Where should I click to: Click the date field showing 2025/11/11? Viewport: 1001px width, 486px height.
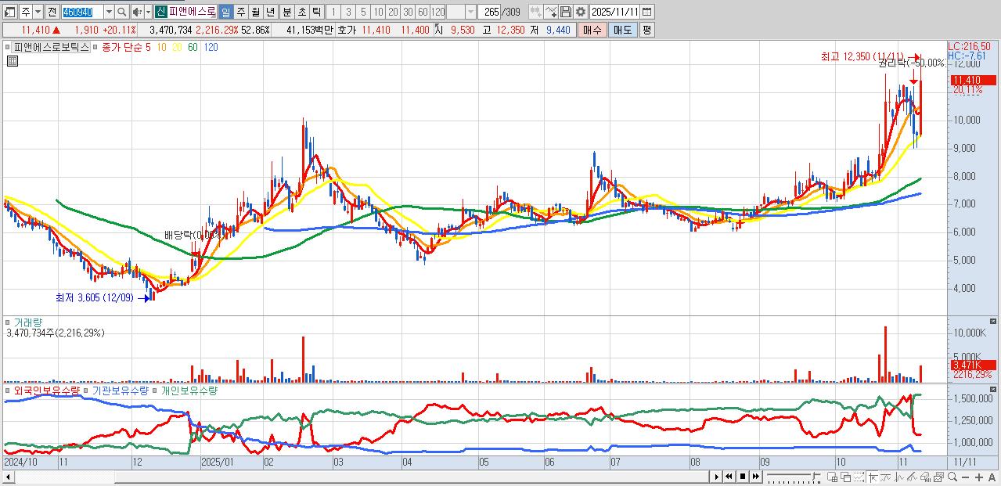click(614, 12)
